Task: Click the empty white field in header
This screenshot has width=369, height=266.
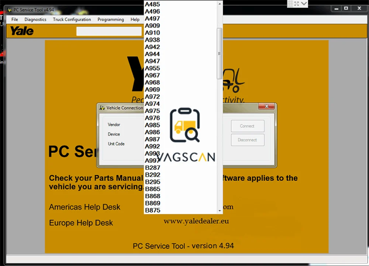Action: (x=109, y=31)
